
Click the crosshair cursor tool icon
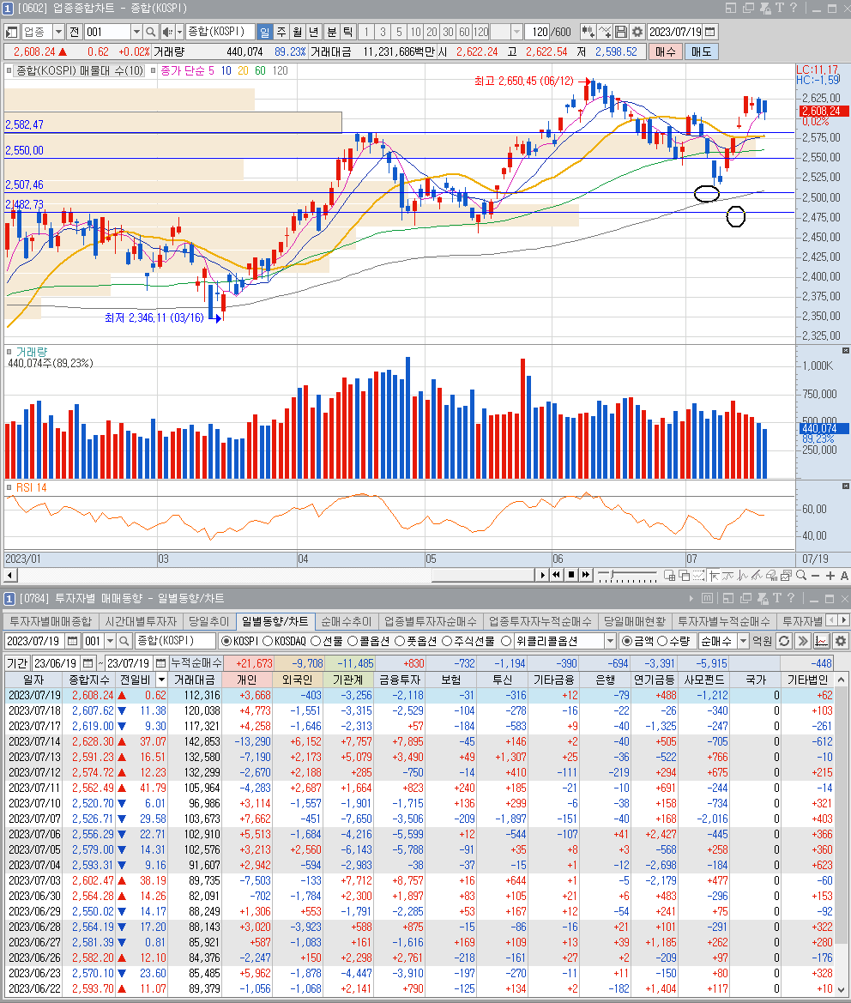click(714, 575)
